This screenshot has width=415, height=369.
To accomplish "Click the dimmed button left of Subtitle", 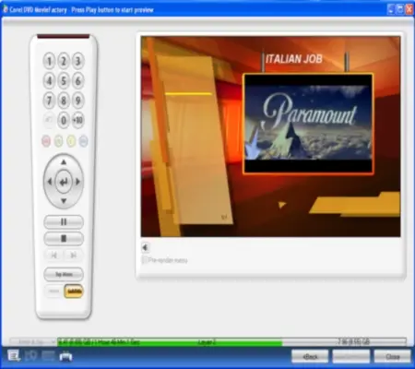I will 54,291.
